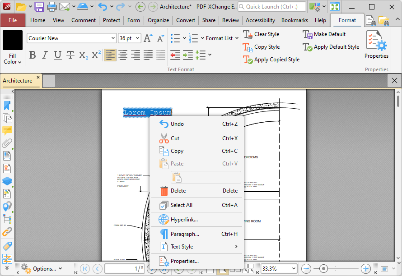Screen dimensions: 402x276
Task: Expand the bullet list dropdown arrow
Action: point(184,38)
